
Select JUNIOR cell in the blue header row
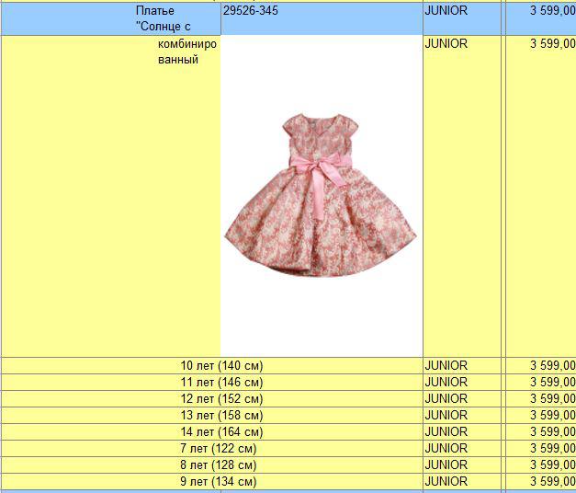coord(461,11)
